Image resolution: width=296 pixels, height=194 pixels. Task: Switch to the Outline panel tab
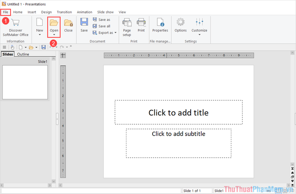23,54
